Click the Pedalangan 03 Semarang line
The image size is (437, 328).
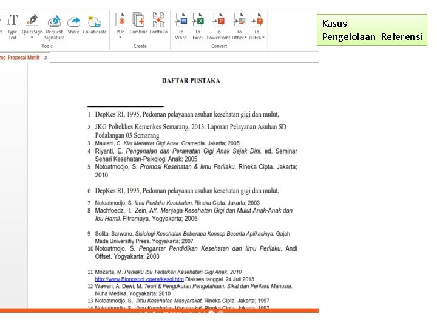[127, 135]
